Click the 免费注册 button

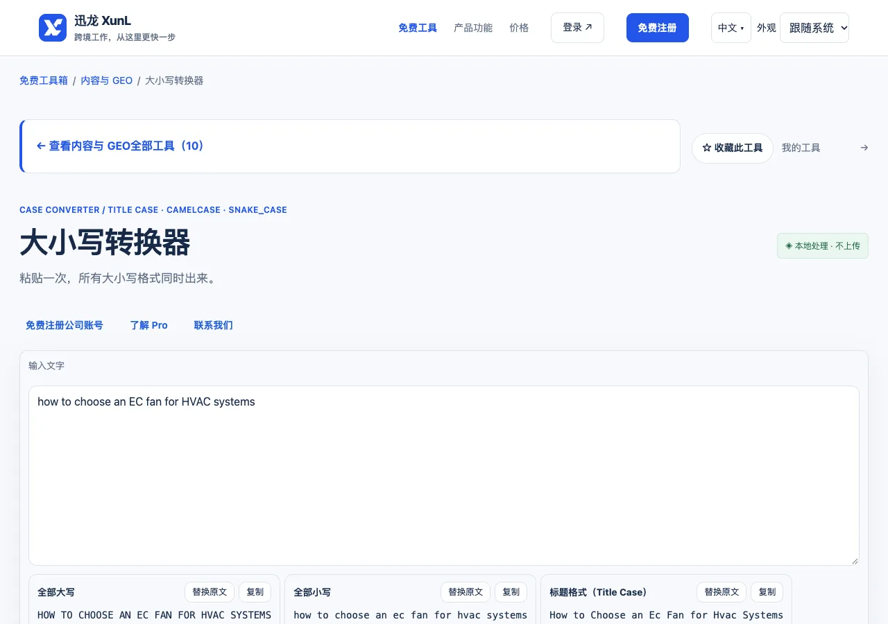pyautogui.click(x=658, y=28)
